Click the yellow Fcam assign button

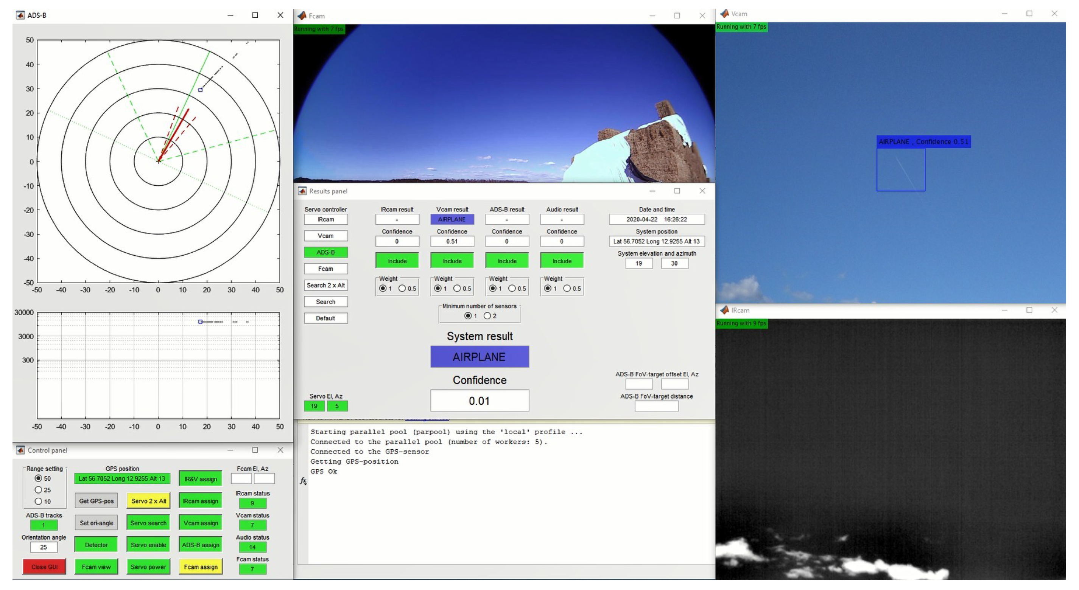[x=201, y=567]
